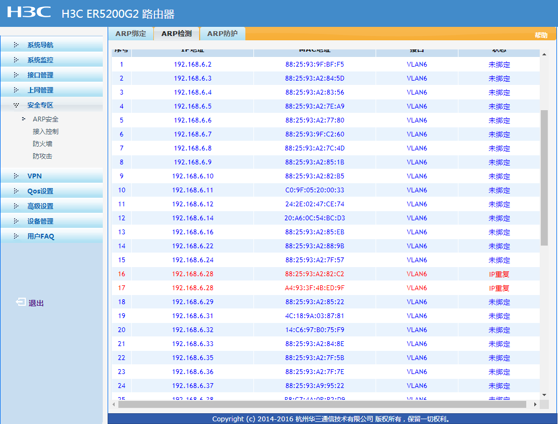
Task: Click table scroll up arrow
Action: point(544,54)
